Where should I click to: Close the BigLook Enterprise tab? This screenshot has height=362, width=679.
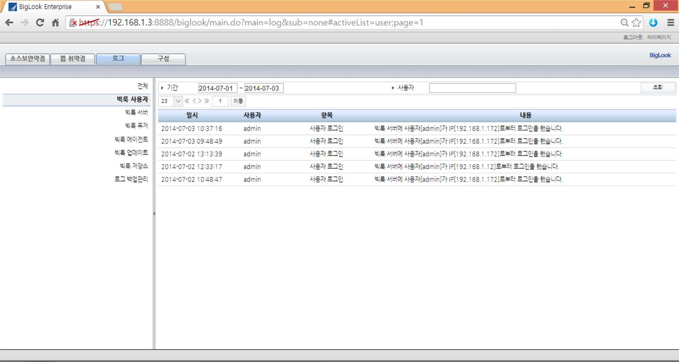coord(98,7)
